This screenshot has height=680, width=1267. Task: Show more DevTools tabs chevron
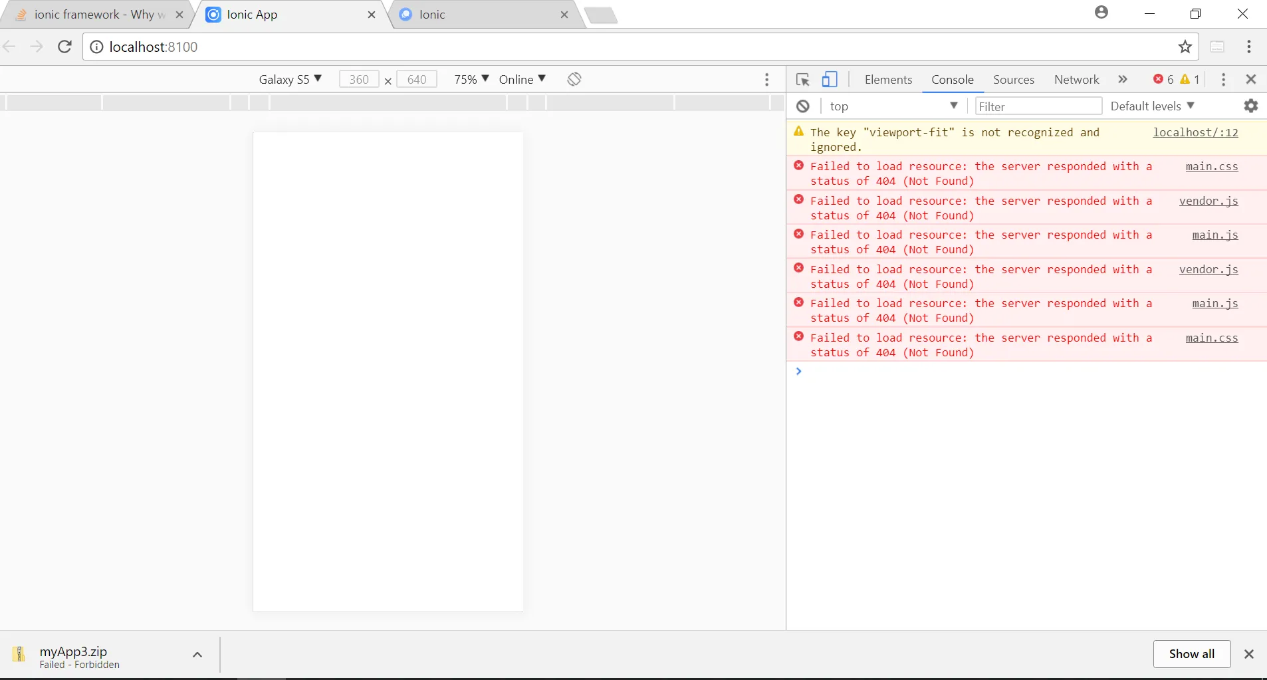click(1123, 79)
